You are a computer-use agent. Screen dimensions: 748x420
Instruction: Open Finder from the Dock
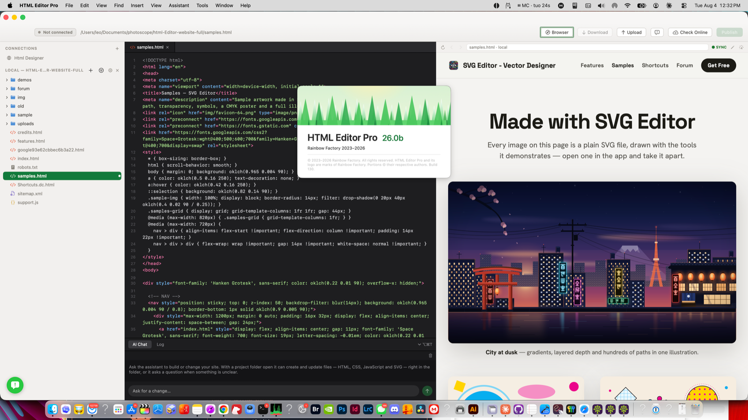pos(53,409)
